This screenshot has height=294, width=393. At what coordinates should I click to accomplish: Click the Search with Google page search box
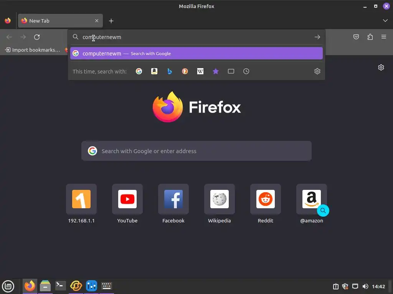(x=196, y=151)
